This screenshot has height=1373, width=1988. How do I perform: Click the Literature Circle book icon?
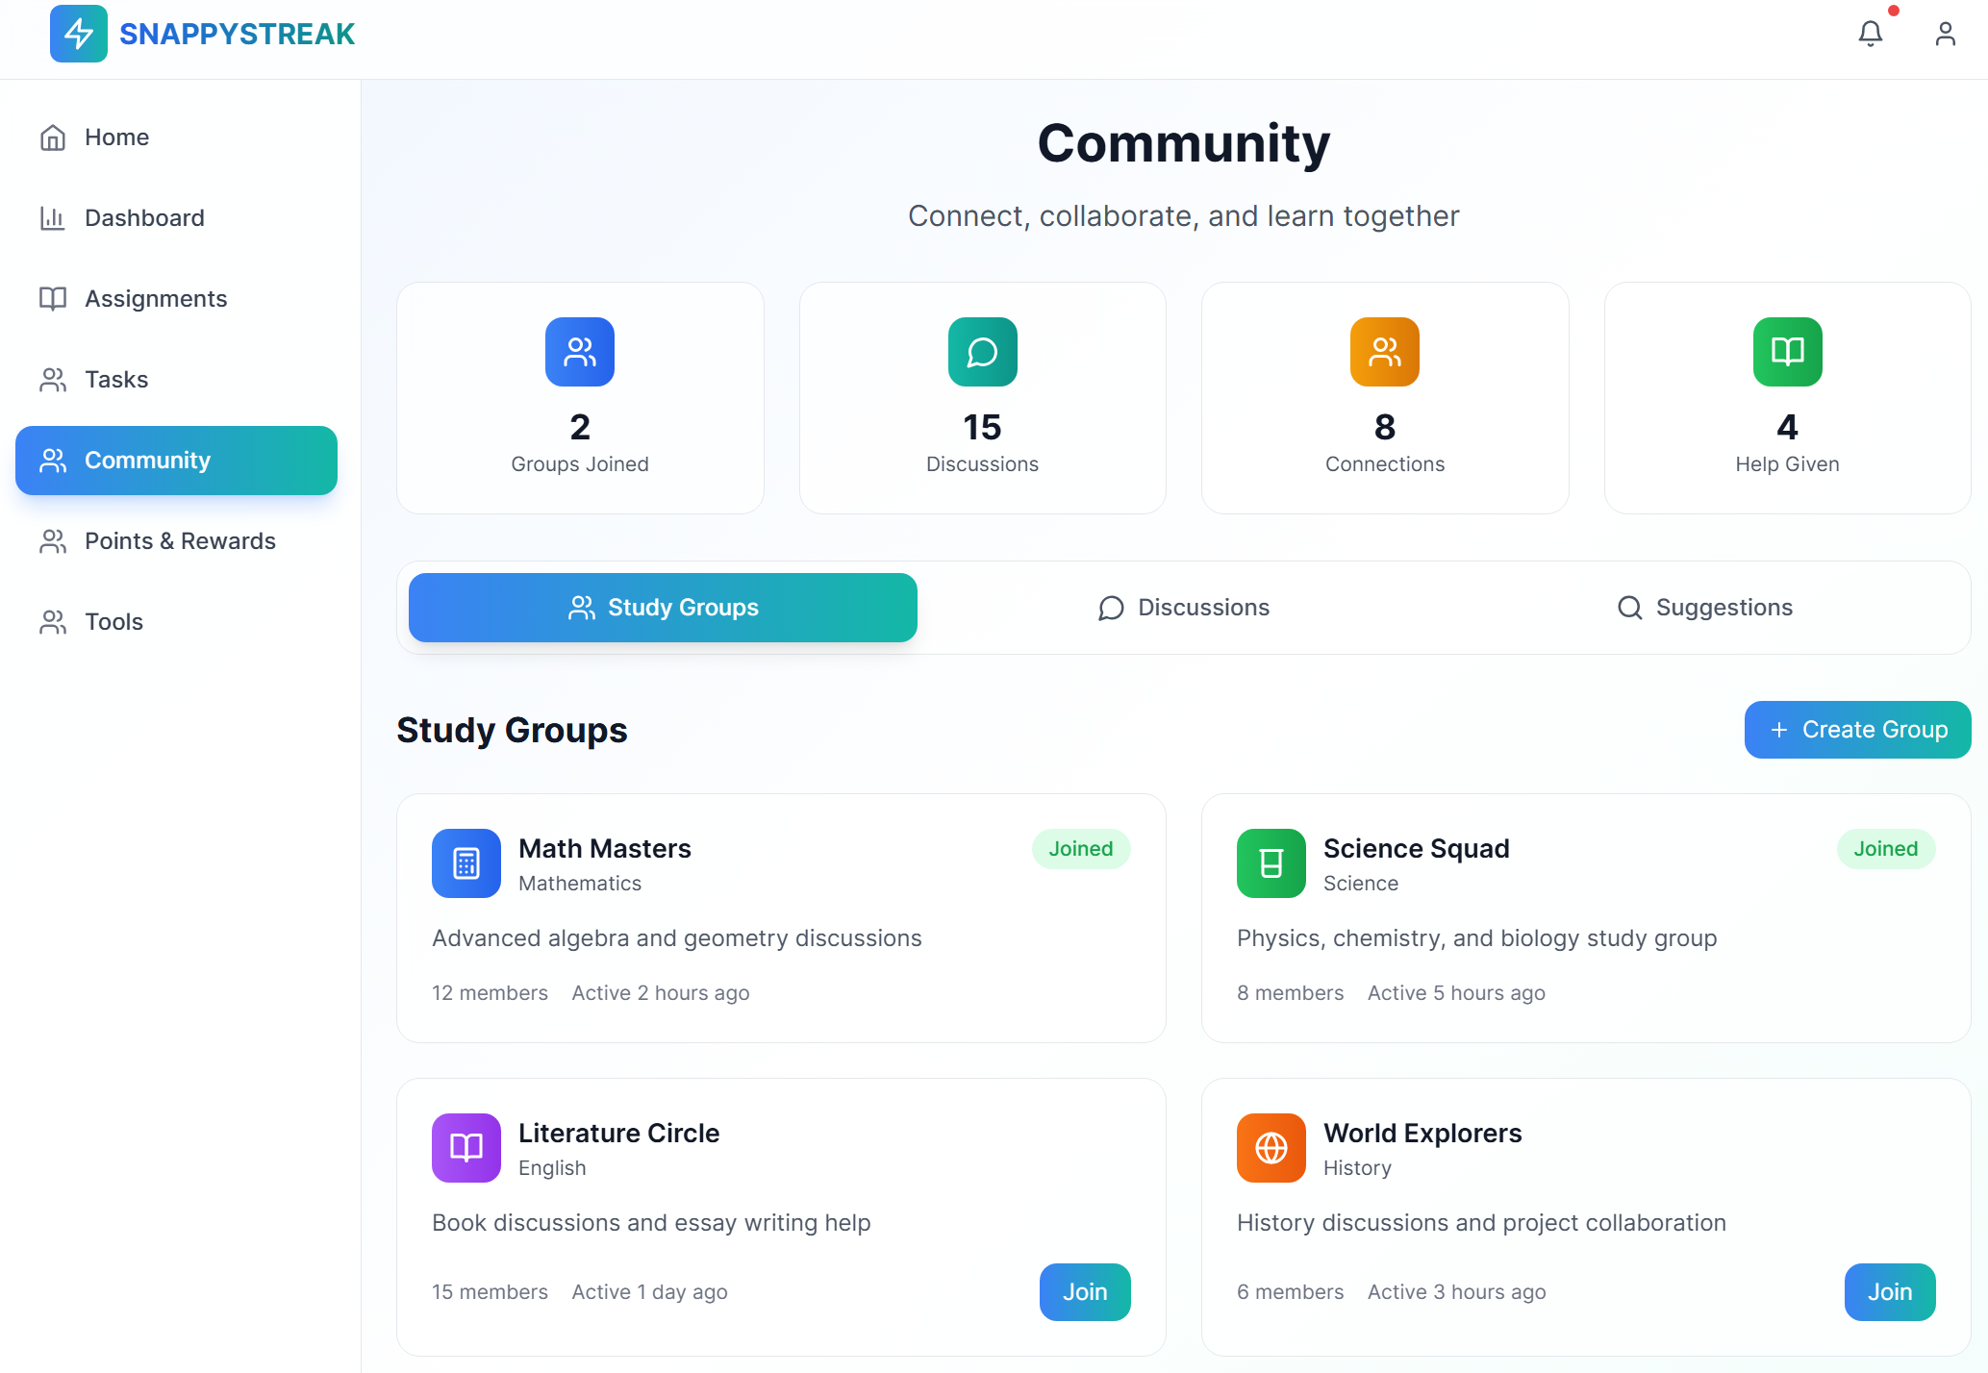[x=466, y=1148]
